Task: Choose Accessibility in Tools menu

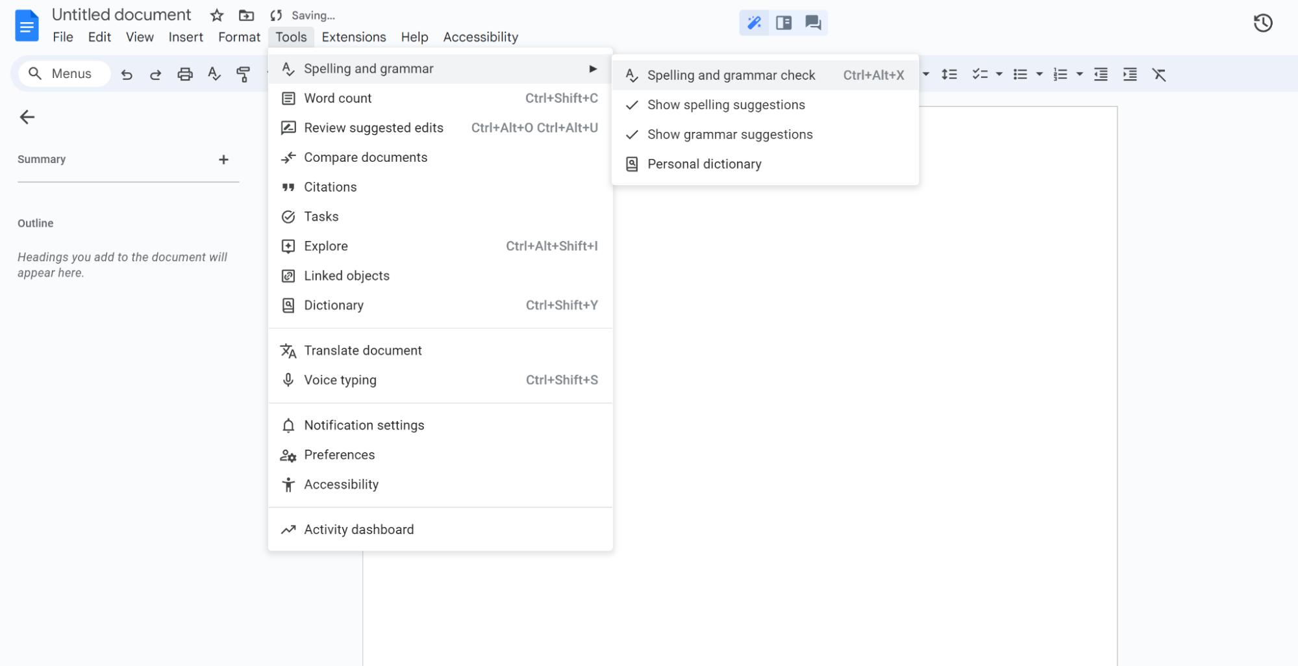Action: pyautogui.click(x=440, y=485)
